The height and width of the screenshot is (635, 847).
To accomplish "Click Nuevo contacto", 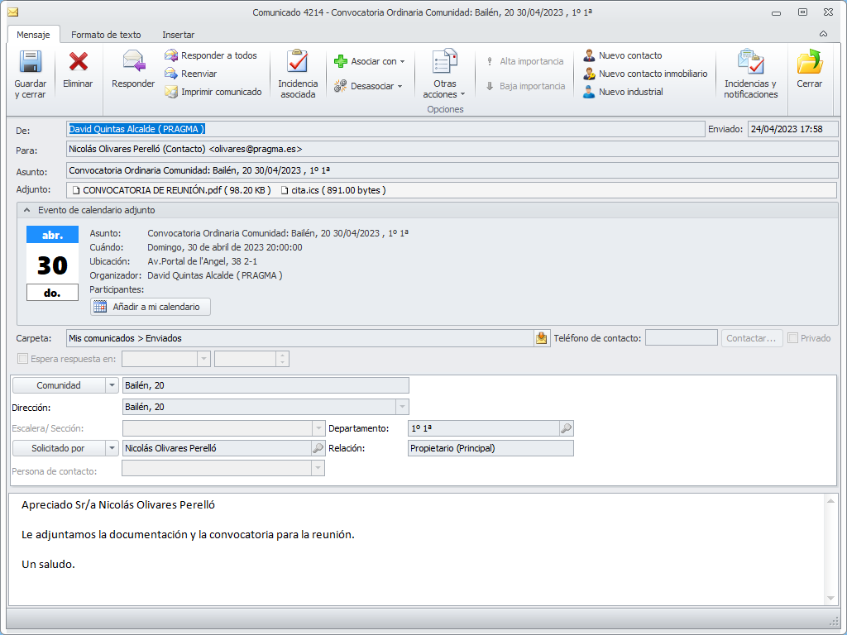I will (x=622, y=55).
